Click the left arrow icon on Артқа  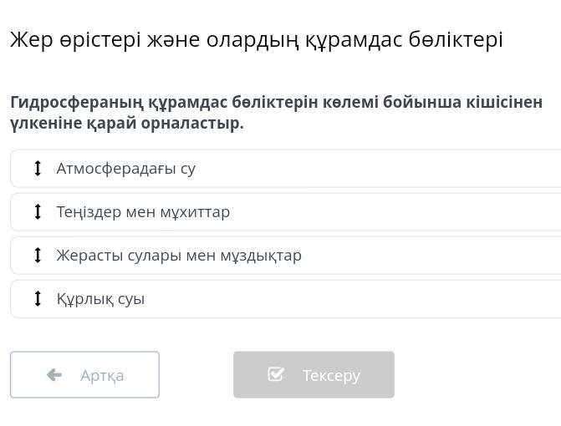[x=54, y=375]
